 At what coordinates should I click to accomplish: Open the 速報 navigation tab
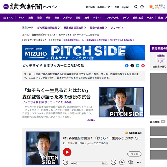tap(31, 18)
